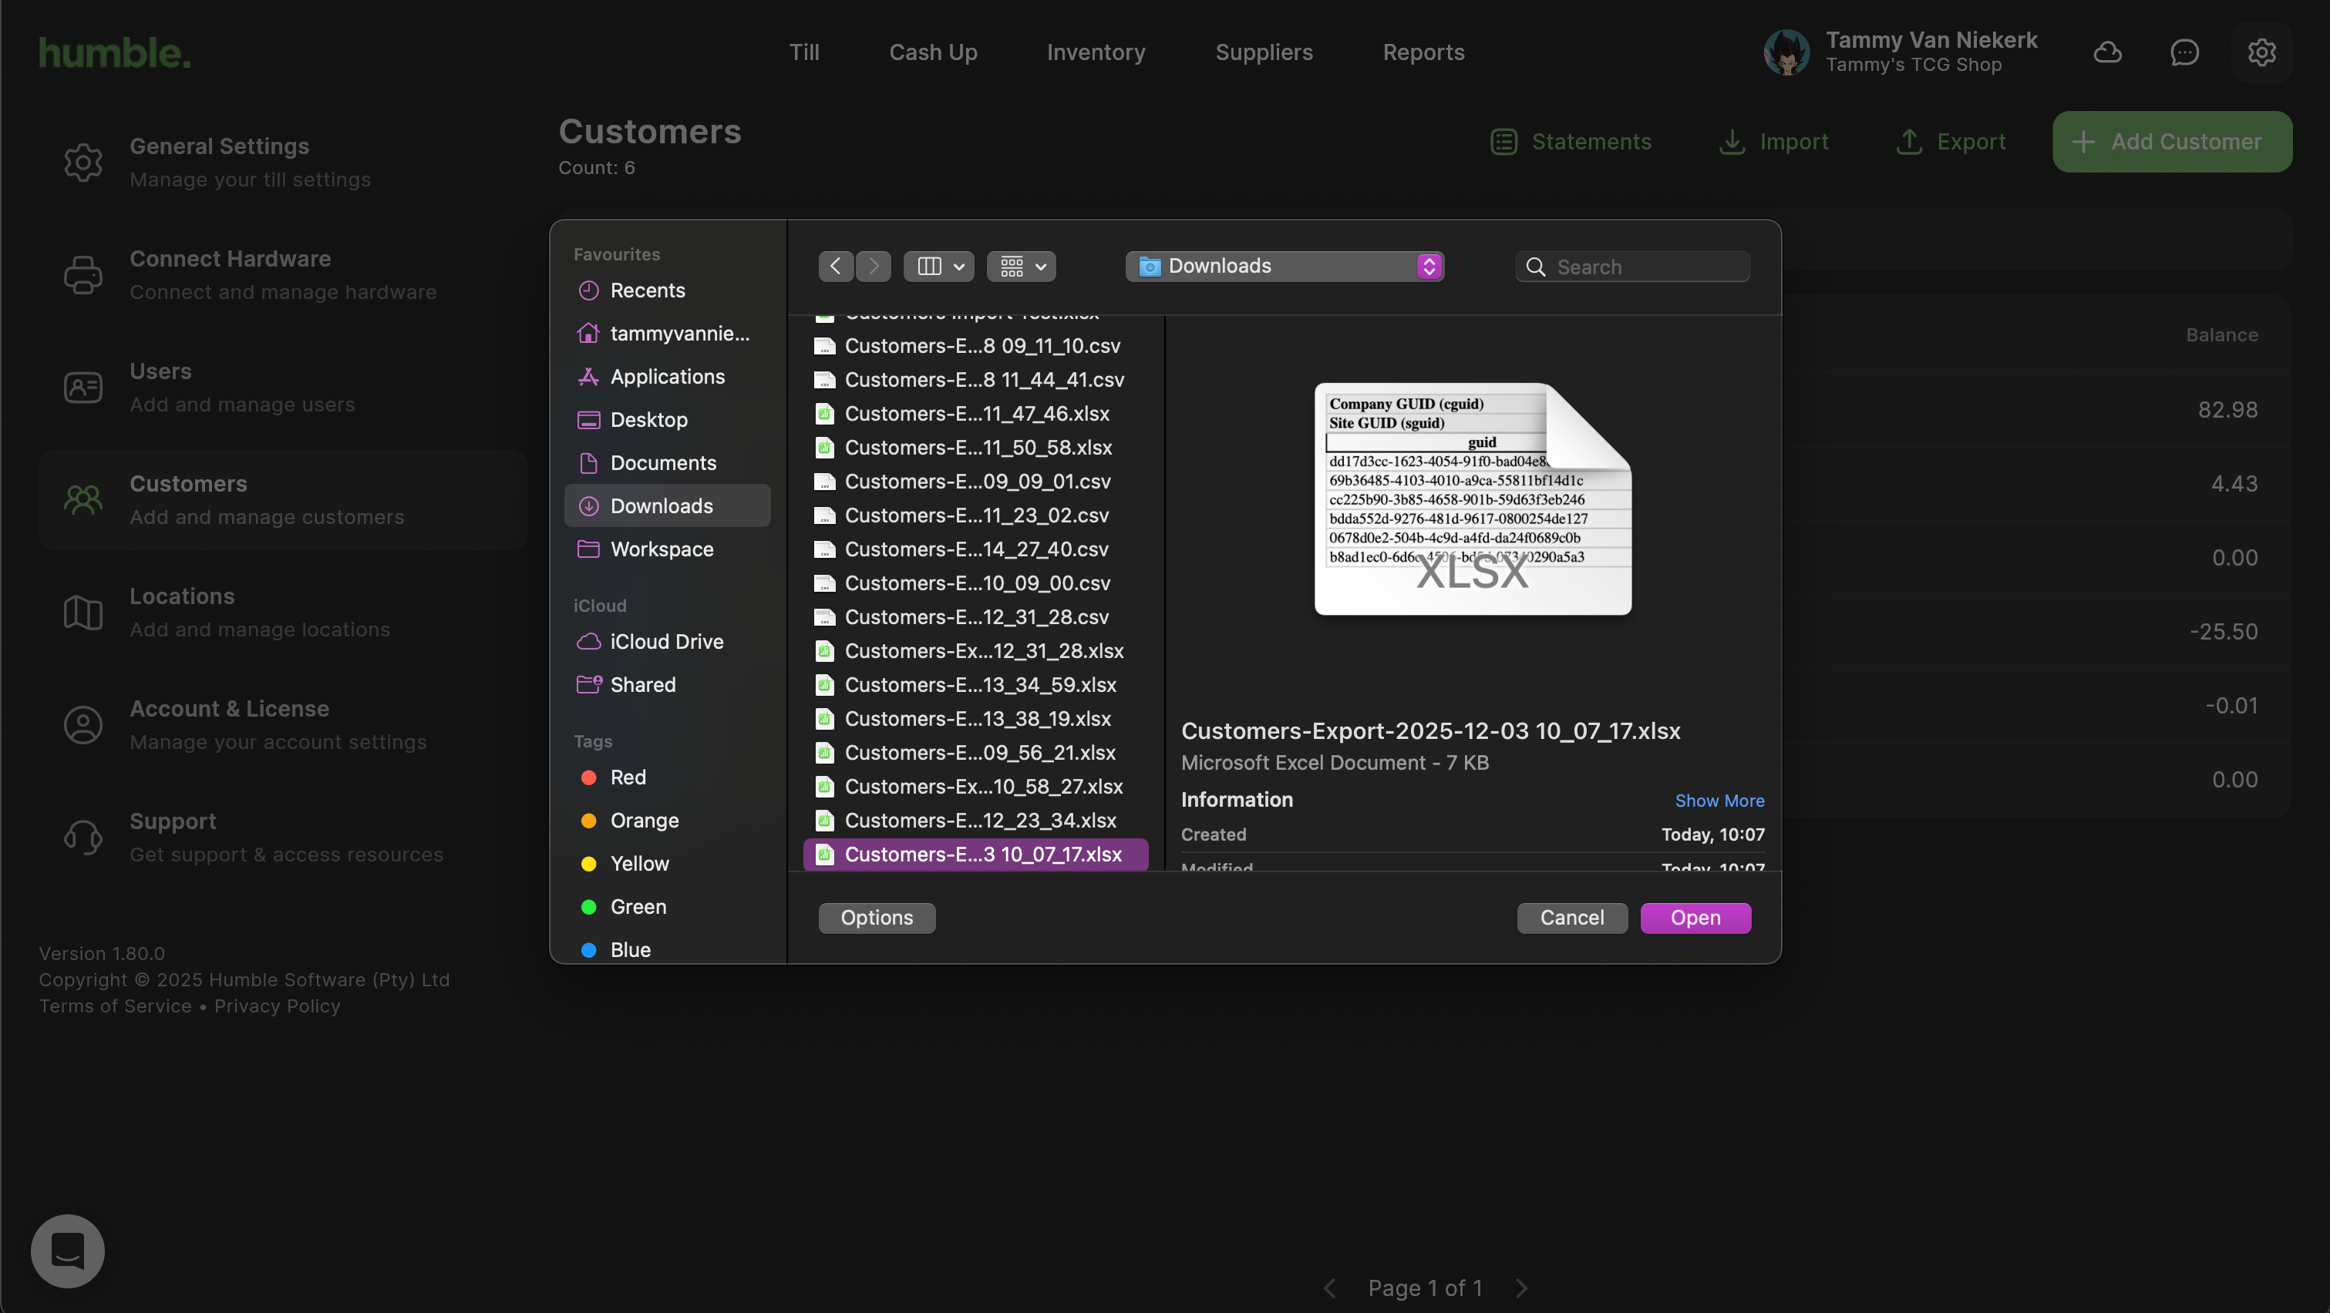Screen dimensions: 2330x1313
Task: Click the Options button
Action: [877, 918]
